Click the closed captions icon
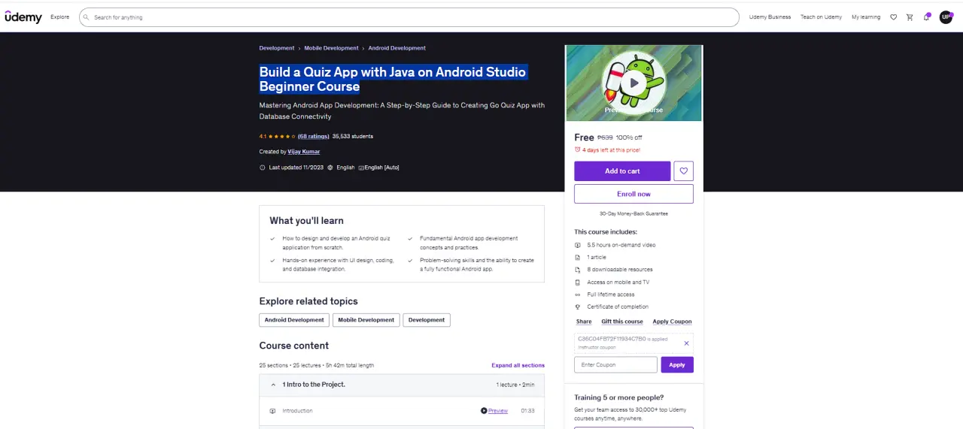Image resolution: width=963 pixels, height=429 pixels. (361, 168)
